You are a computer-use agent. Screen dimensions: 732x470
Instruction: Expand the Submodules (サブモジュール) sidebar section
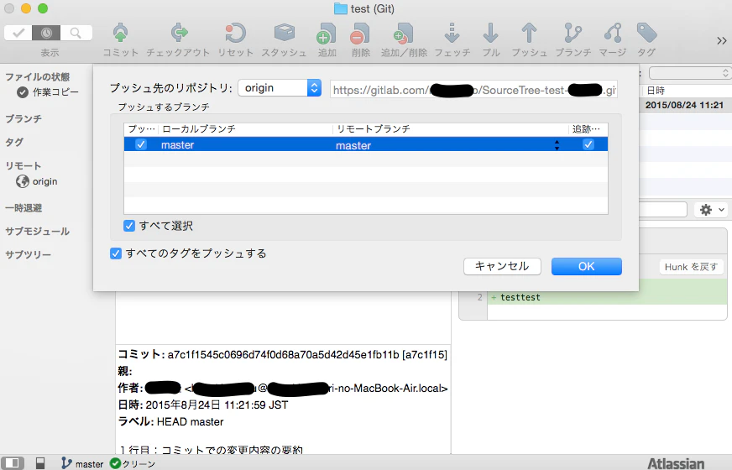tap(37, 232)
